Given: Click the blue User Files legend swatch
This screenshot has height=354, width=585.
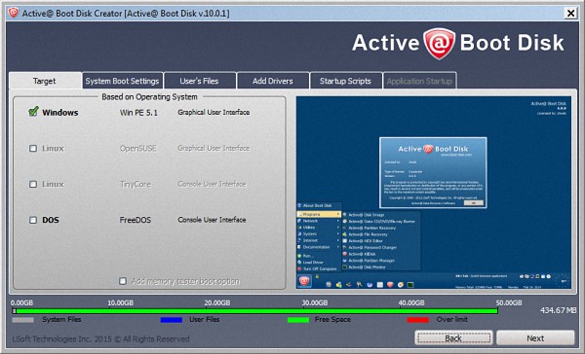Looking at the screenshot, I should pos(172,320).
